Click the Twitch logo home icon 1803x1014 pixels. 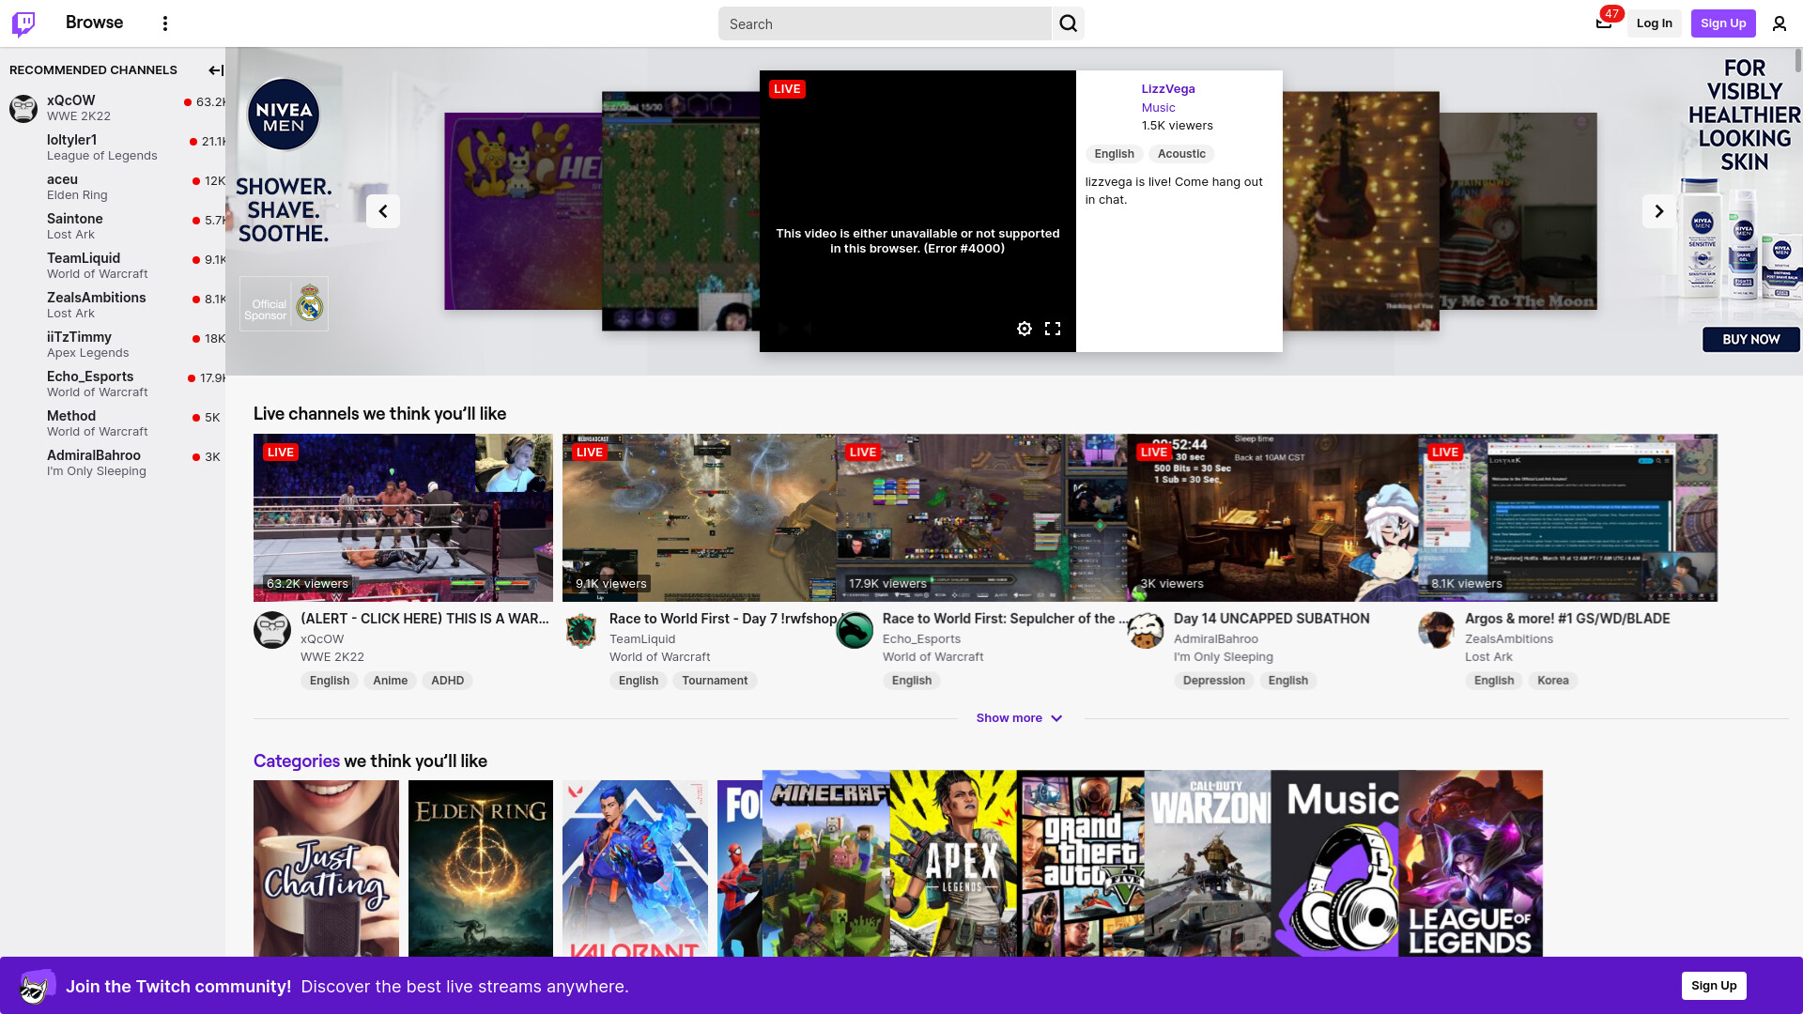(23, 23)
